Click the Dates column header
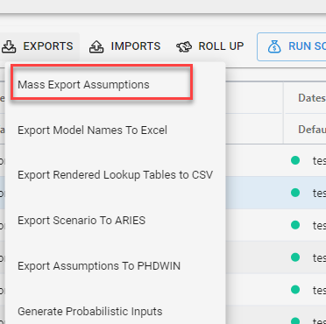Image resolution: width=326 pixels, height=324 pixels. click(x=312, y=98)
